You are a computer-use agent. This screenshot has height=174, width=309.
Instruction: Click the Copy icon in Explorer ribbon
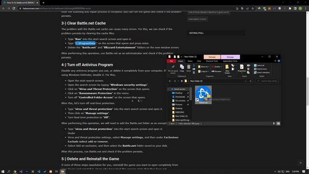pos(182,68)
